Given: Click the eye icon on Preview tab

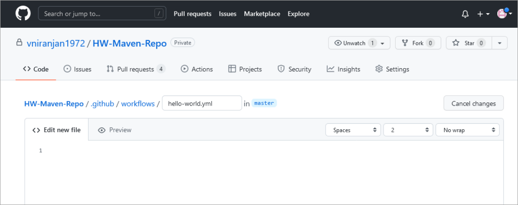Looking at the screenshot, I should click(x=102, y=130).
